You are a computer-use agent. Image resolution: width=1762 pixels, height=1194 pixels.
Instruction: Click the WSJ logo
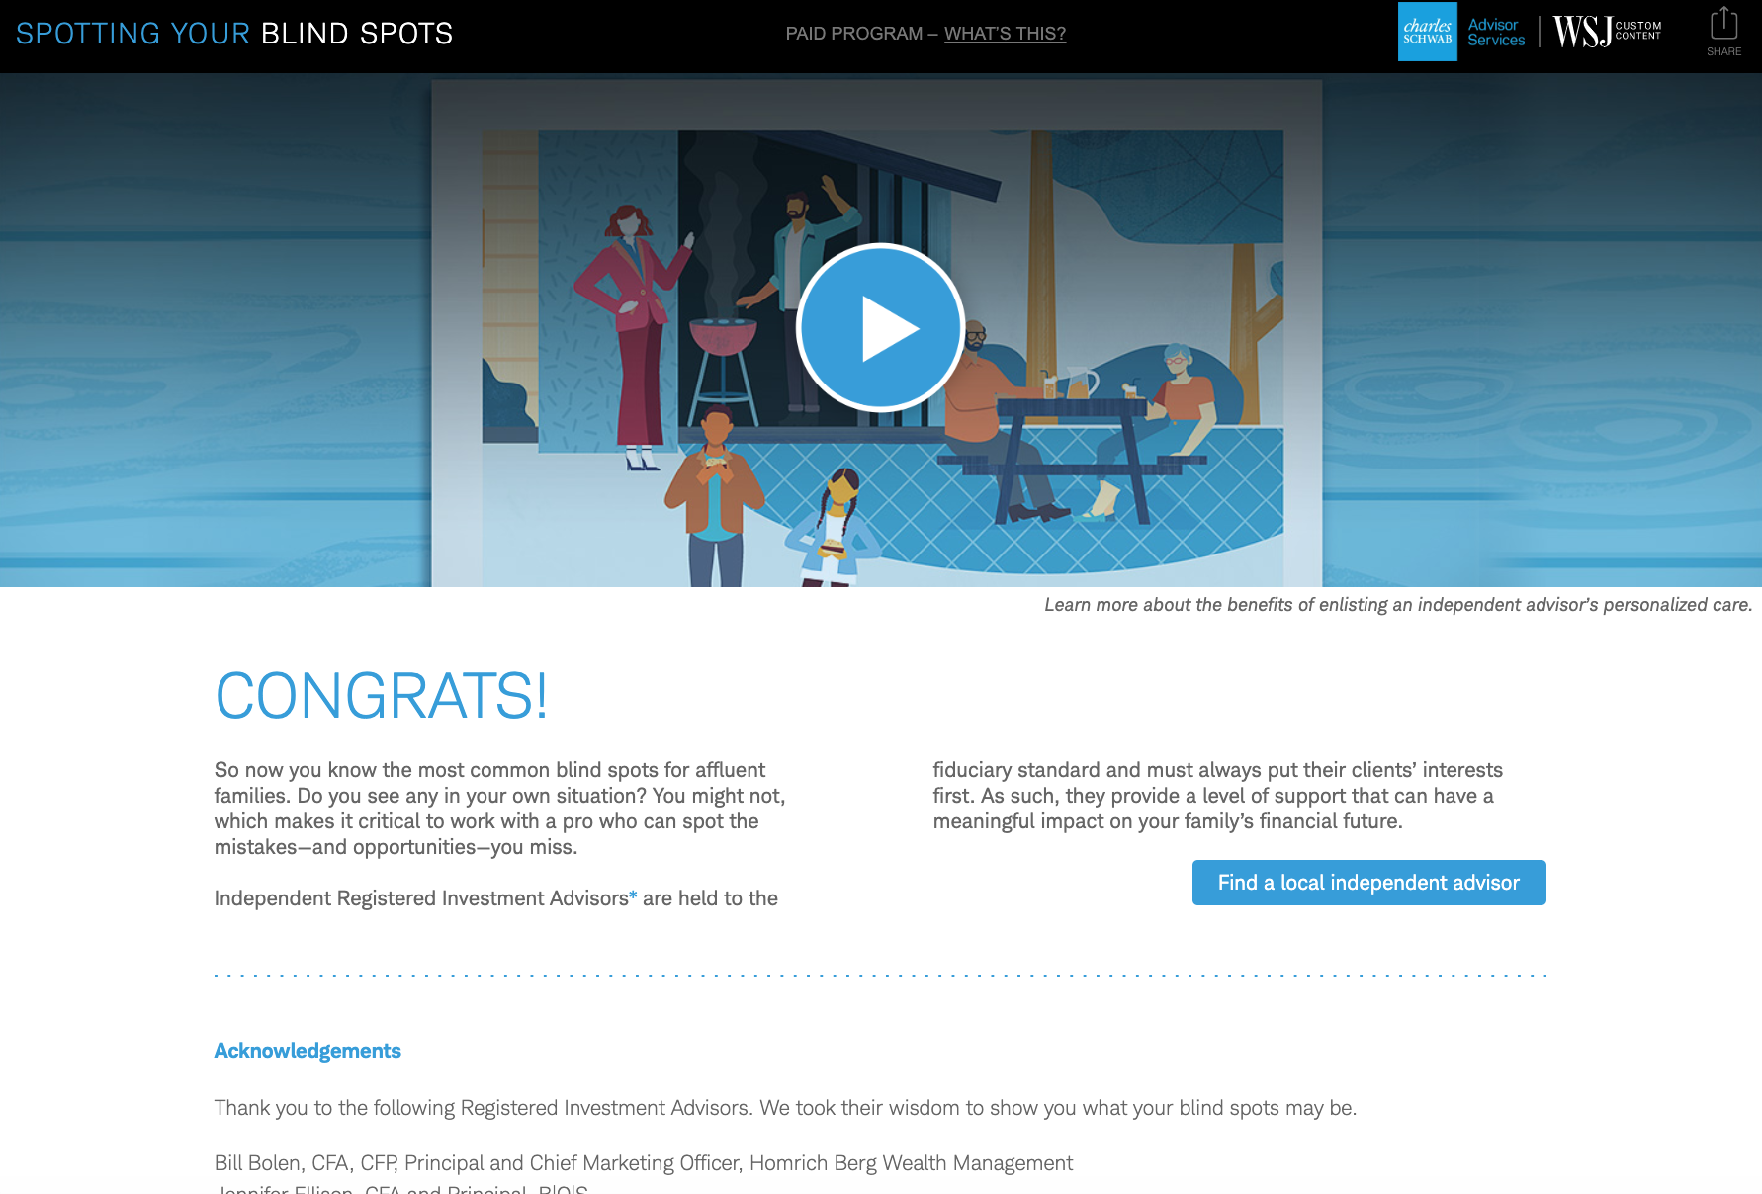[x=1581, y=32]
